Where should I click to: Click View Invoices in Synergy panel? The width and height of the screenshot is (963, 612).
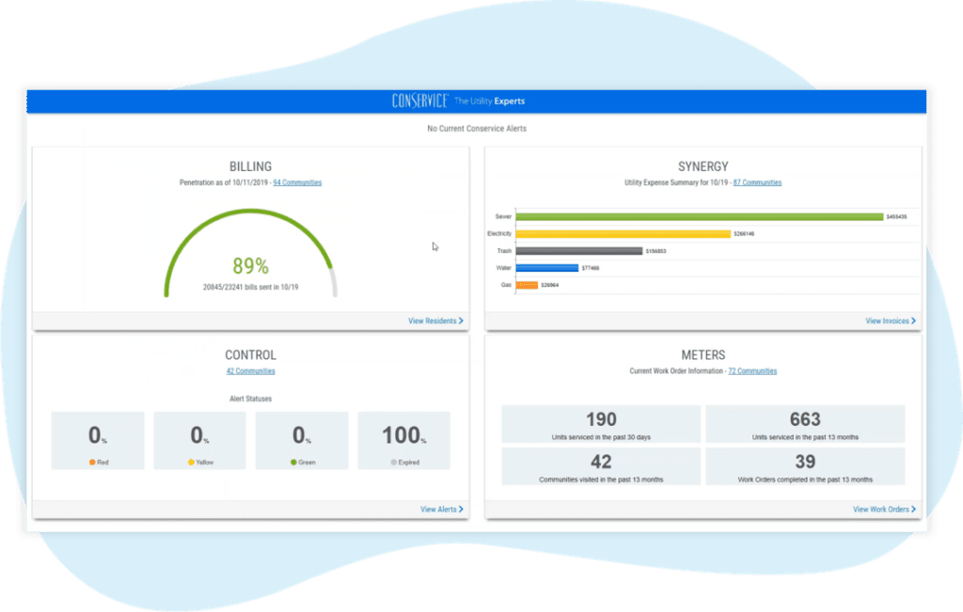[x=890, y=321]
